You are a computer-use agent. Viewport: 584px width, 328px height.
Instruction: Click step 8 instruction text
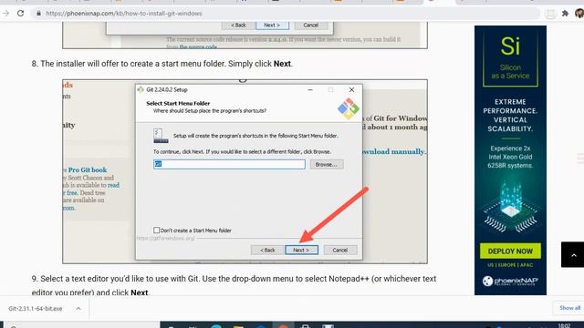tap(162, 64)
